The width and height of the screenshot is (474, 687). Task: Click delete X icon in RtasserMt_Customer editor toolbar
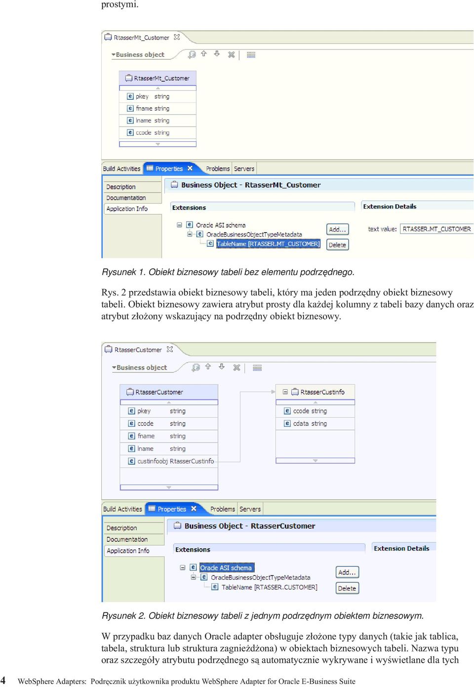click(231, 54)
